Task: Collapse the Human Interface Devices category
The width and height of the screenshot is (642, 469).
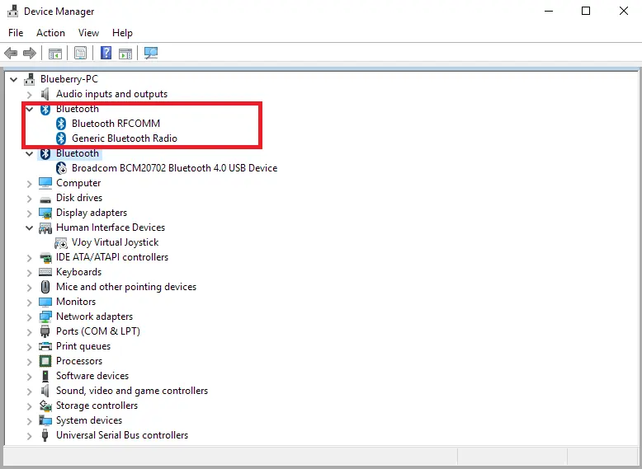Action: pyautogui.click(x=29, y=227)
